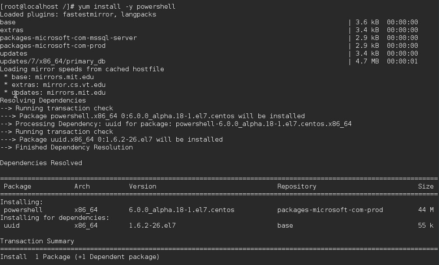Click the packages-microsoft-com-mssql-server repo line
439x265 pixels.
point(68,38)
